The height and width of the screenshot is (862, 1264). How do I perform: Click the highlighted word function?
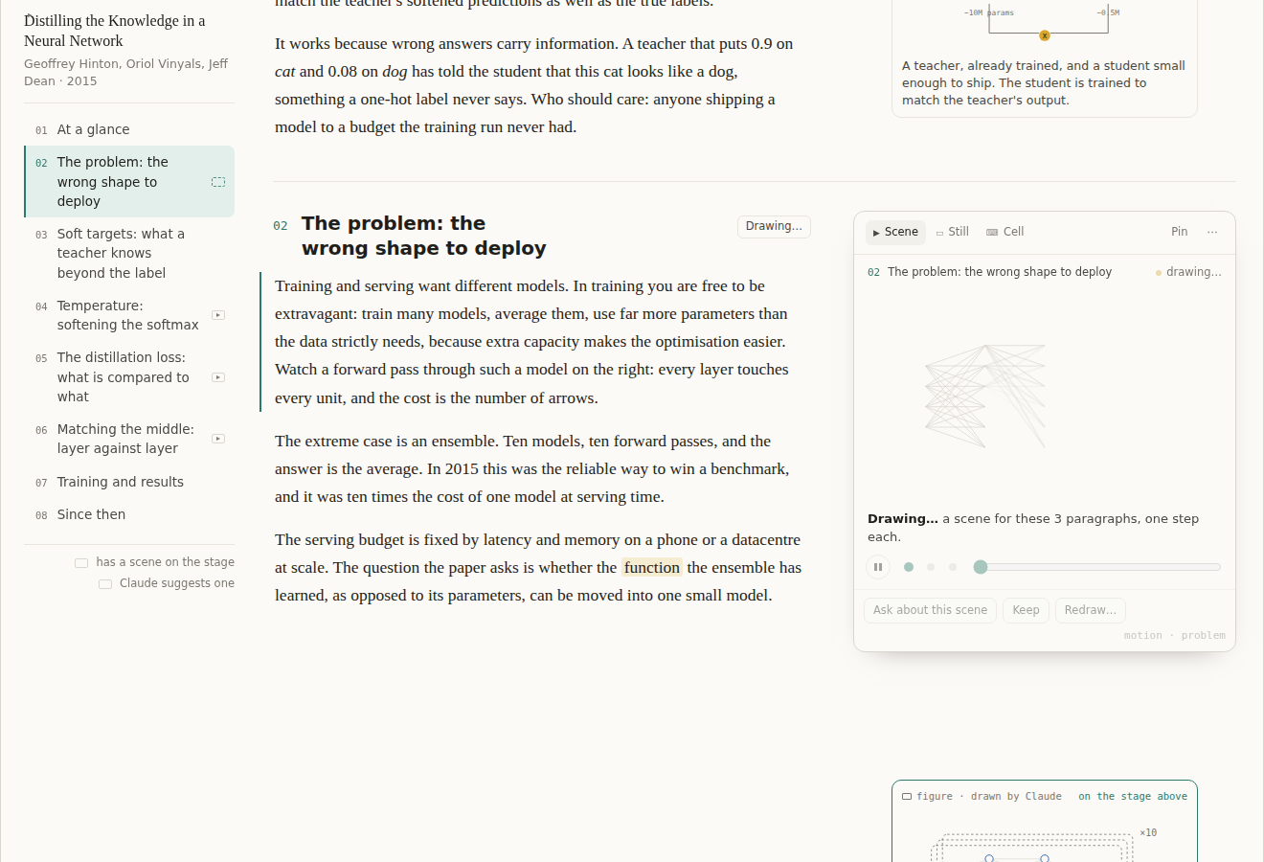tap(652, 567)
